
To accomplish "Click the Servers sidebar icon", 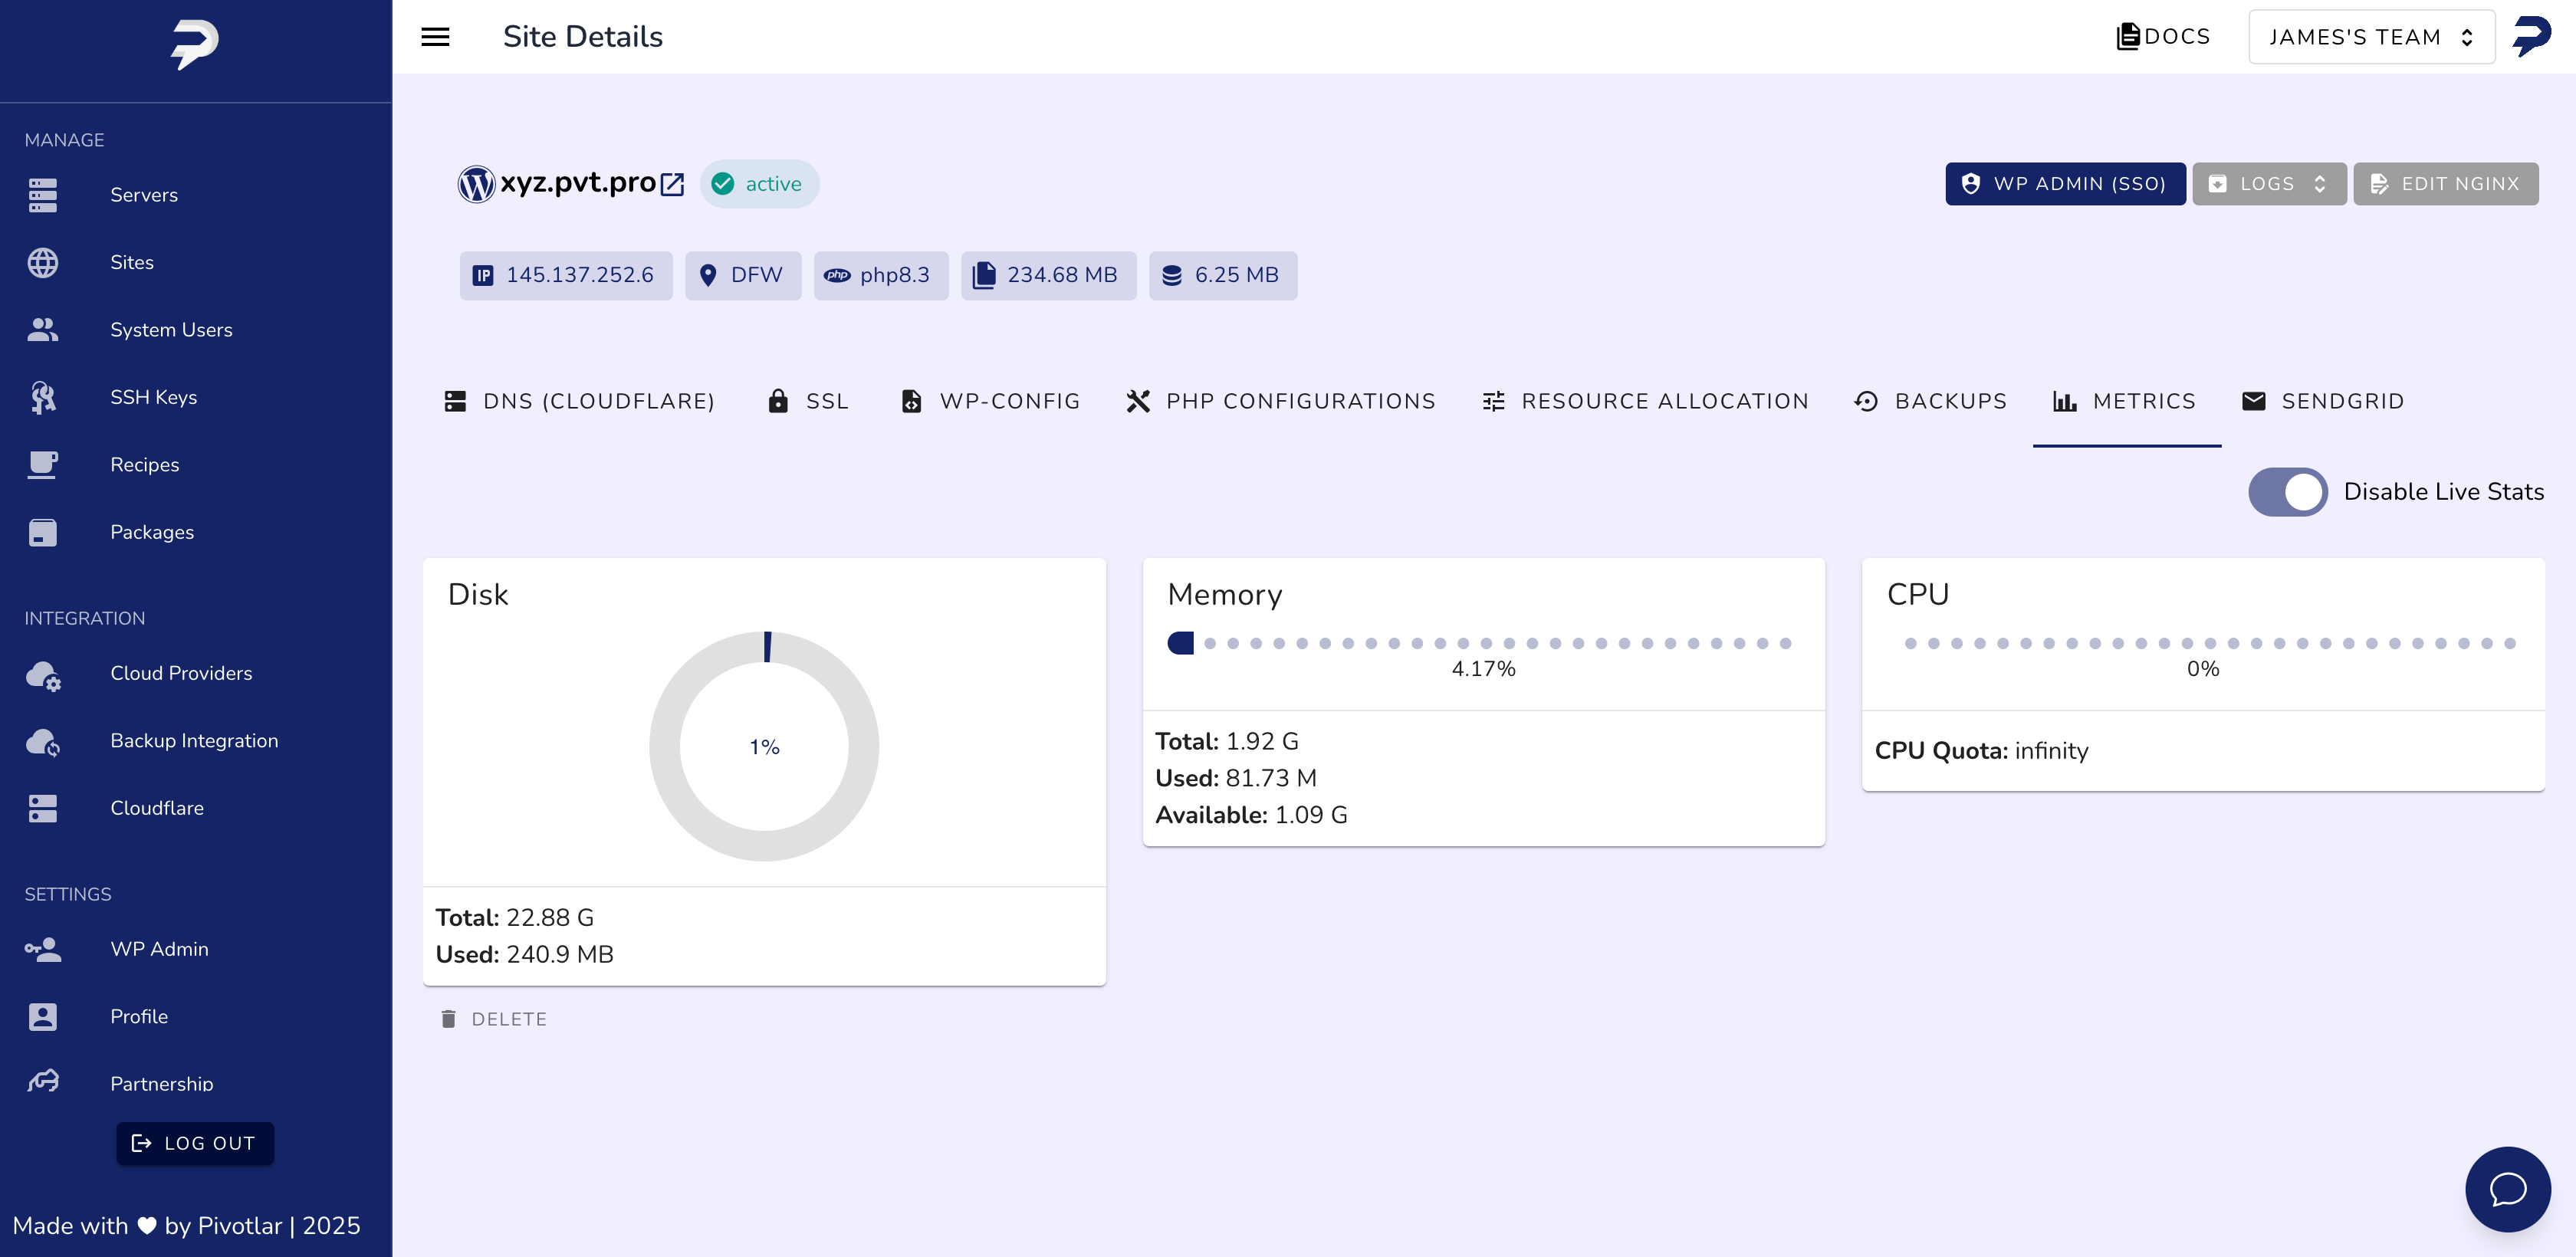I will pyautogui.click(x=43, y=195).
